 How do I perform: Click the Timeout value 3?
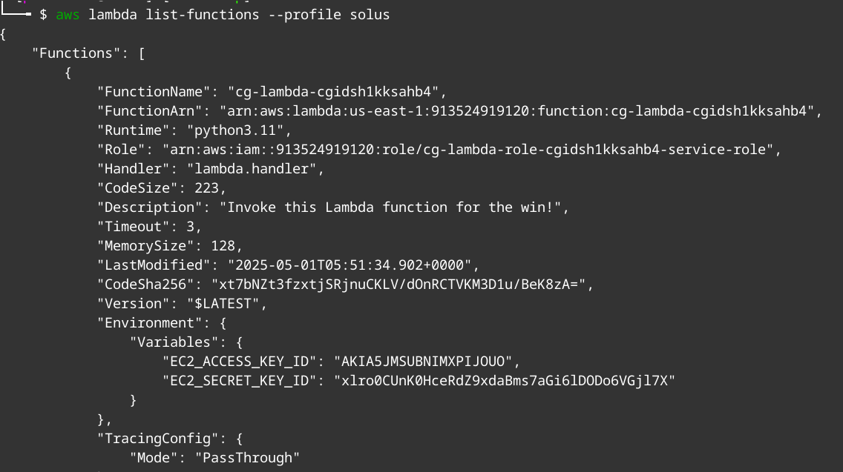pos(190,227)
